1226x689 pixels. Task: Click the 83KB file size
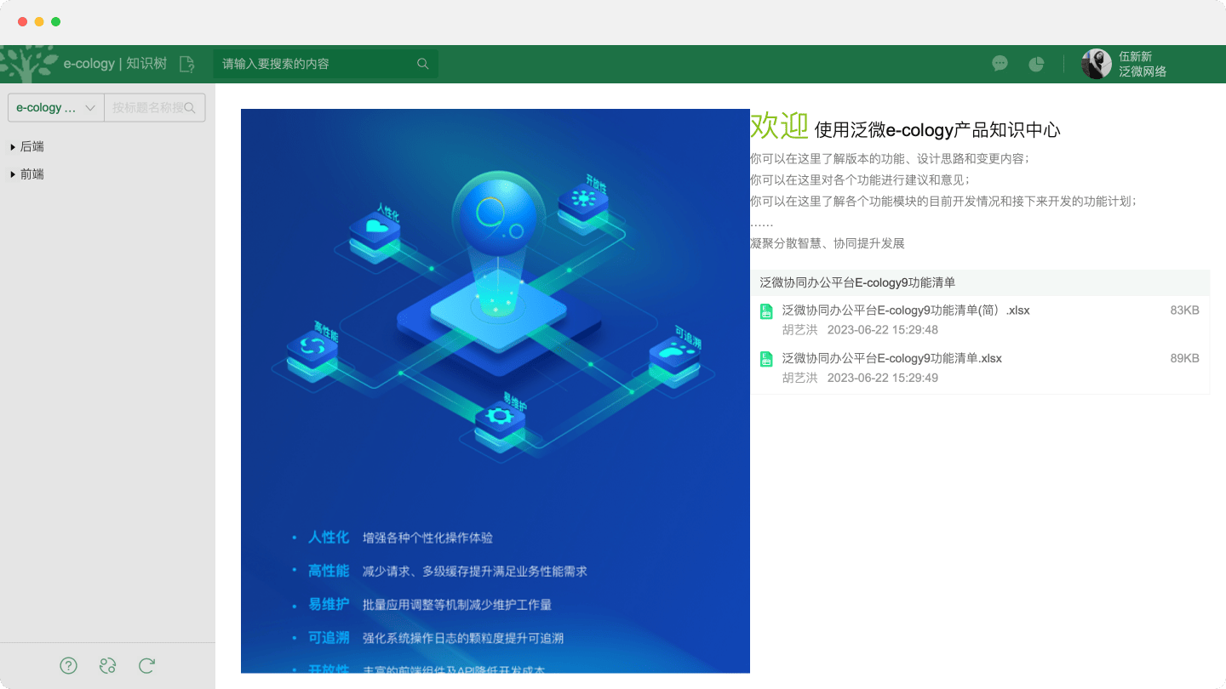[1184, 310]
